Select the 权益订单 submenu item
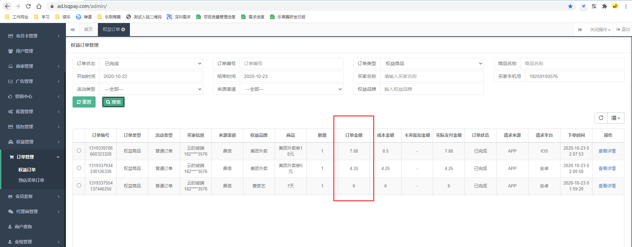Screen dimensions: 632x247 coord(27,170)
